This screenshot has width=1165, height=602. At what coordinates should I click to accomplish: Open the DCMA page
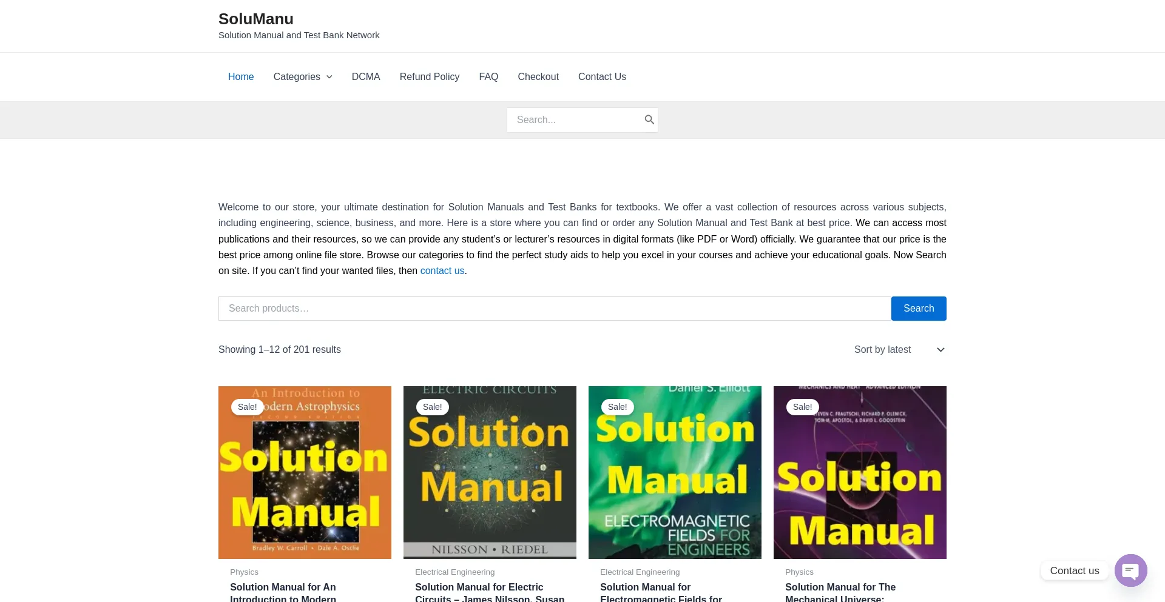(x=366, y=77)
